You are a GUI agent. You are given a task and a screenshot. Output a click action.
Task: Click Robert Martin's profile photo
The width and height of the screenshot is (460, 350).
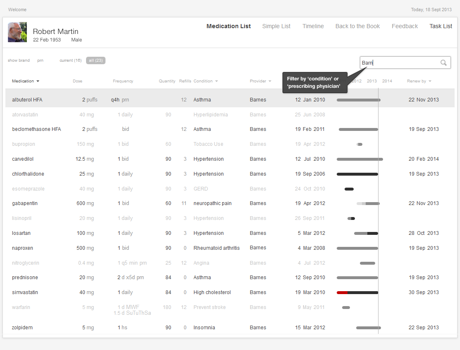[17, 32]
